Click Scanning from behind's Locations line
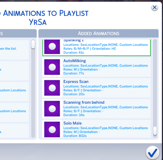The width and height of the screenshot is (163, 160). [106, 107]
